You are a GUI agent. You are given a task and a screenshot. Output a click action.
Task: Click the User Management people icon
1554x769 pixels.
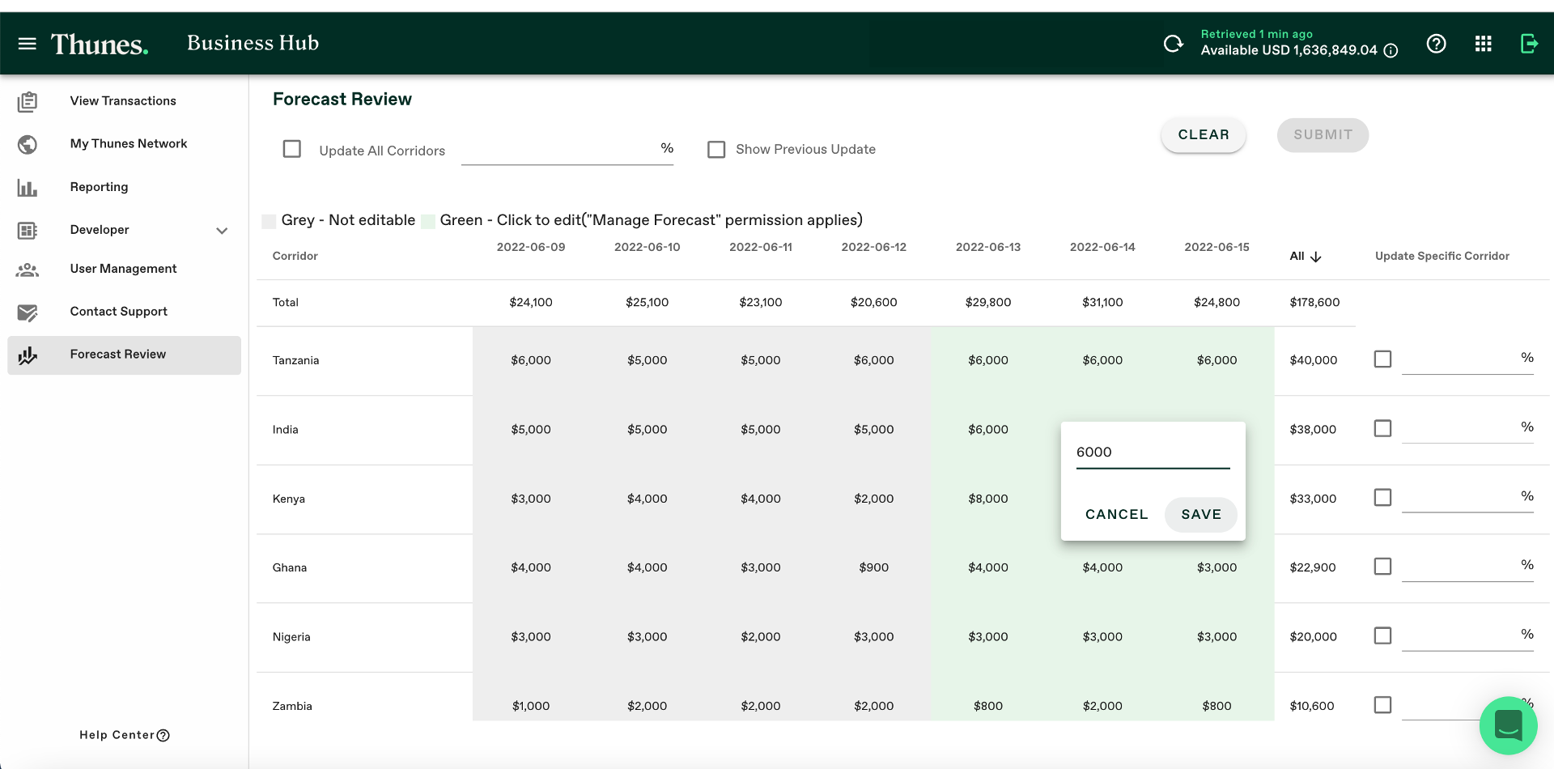pyautogui.click(x=28, y=270)
